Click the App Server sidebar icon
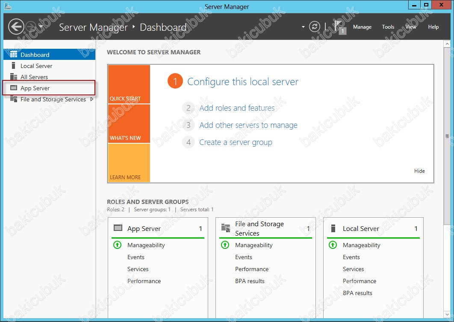This screenshot has height=322, width=454. click(x=14, y=88)
